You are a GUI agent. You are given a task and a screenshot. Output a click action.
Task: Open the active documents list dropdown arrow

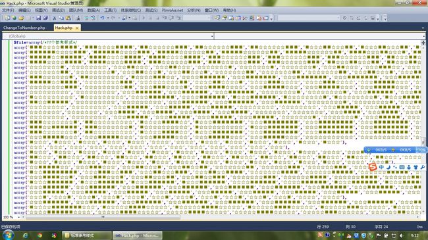click(x=423, y=28)
